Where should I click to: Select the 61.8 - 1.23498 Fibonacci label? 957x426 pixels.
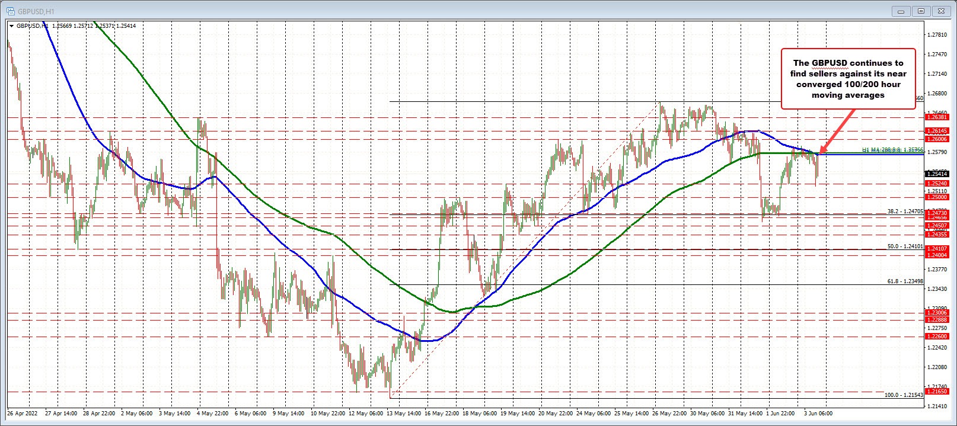905,281
